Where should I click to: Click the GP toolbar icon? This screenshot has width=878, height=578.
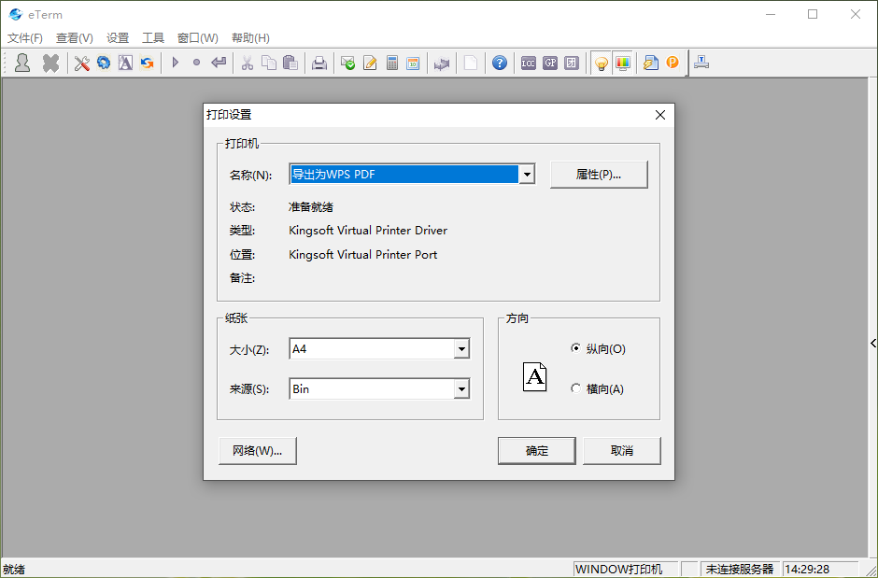pyautogui.click(x=550, y=63)
